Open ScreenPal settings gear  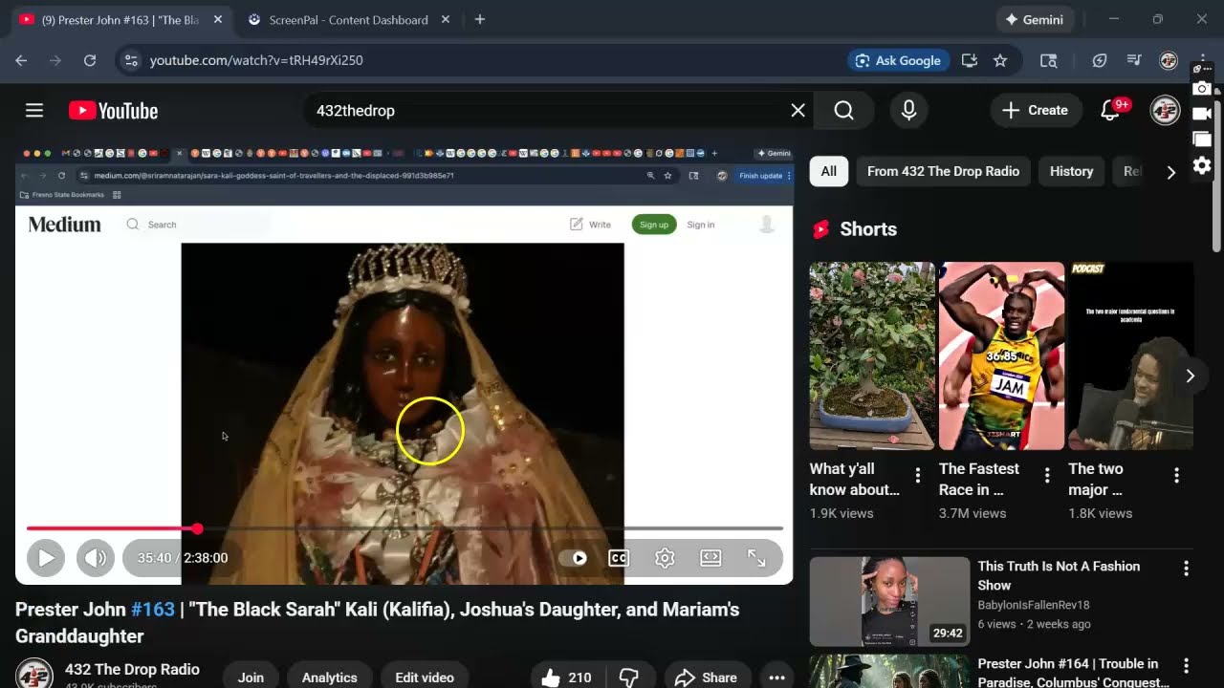click(1202, 165)
